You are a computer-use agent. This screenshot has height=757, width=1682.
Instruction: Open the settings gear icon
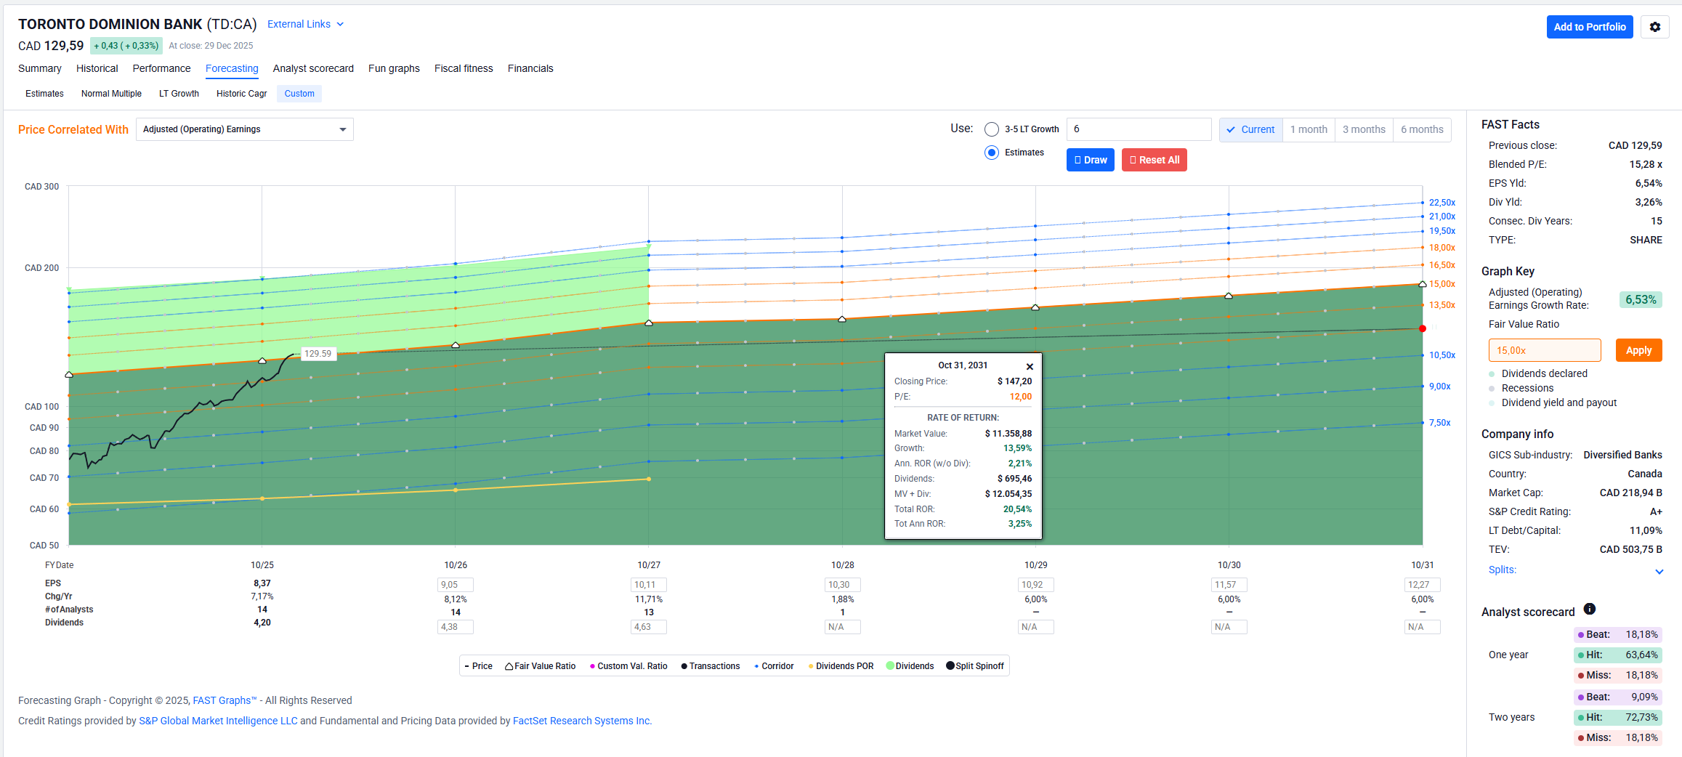[x=1654, y=27]
